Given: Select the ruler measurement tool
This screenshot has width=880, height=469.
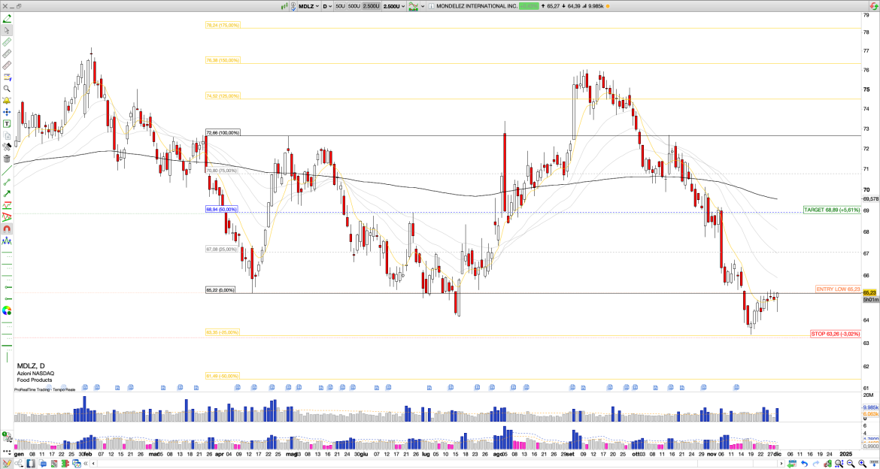Looking at the screenshot, I should tap(6, 44).
